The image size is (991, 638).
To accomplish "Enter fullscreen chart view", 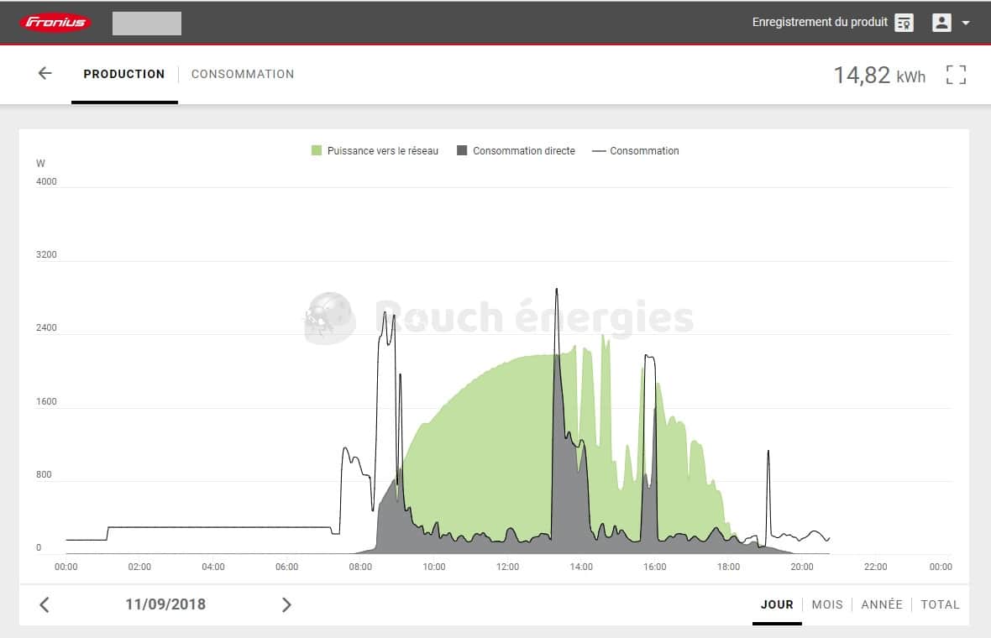I will [x=956, y=75].
